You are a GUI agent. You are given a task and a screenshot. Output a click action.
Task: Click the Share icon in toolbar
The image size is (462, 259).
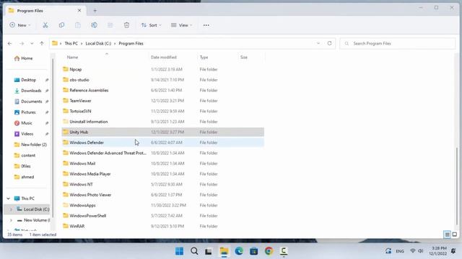coord(110,25)
